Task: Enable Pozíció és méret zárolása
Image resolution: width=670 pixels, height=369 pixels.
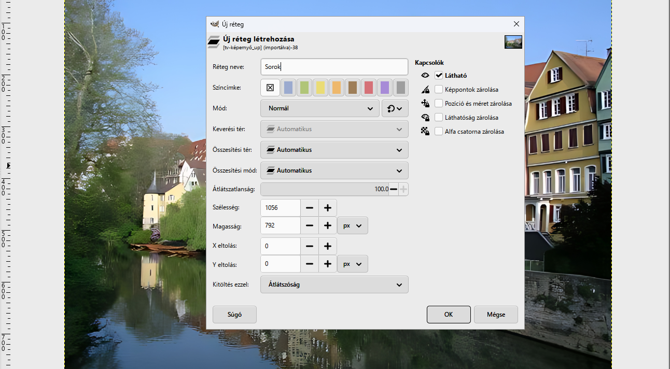Action: 439,103
